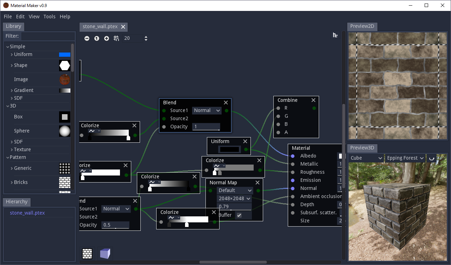Click the Opacity input port on Blend
451x265 pixels.
[164, 127]
